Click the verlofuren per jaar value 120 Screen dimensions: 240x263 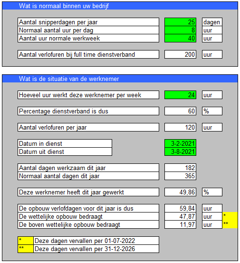pyautogui.click(x=180, y=127)
